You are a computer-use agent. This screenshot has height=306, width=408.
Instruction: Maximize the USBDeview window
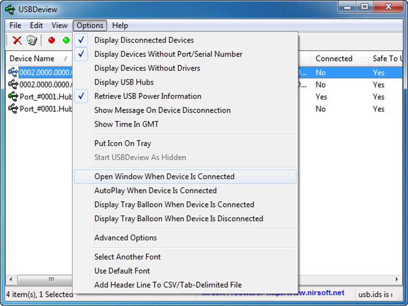(x=365, y=7)
